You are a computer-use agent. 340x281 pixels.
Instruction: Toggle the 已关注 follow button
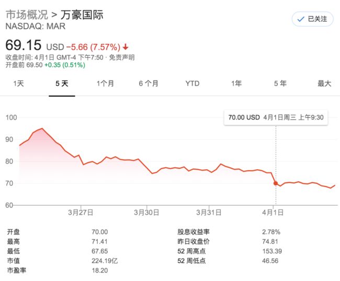312,19
